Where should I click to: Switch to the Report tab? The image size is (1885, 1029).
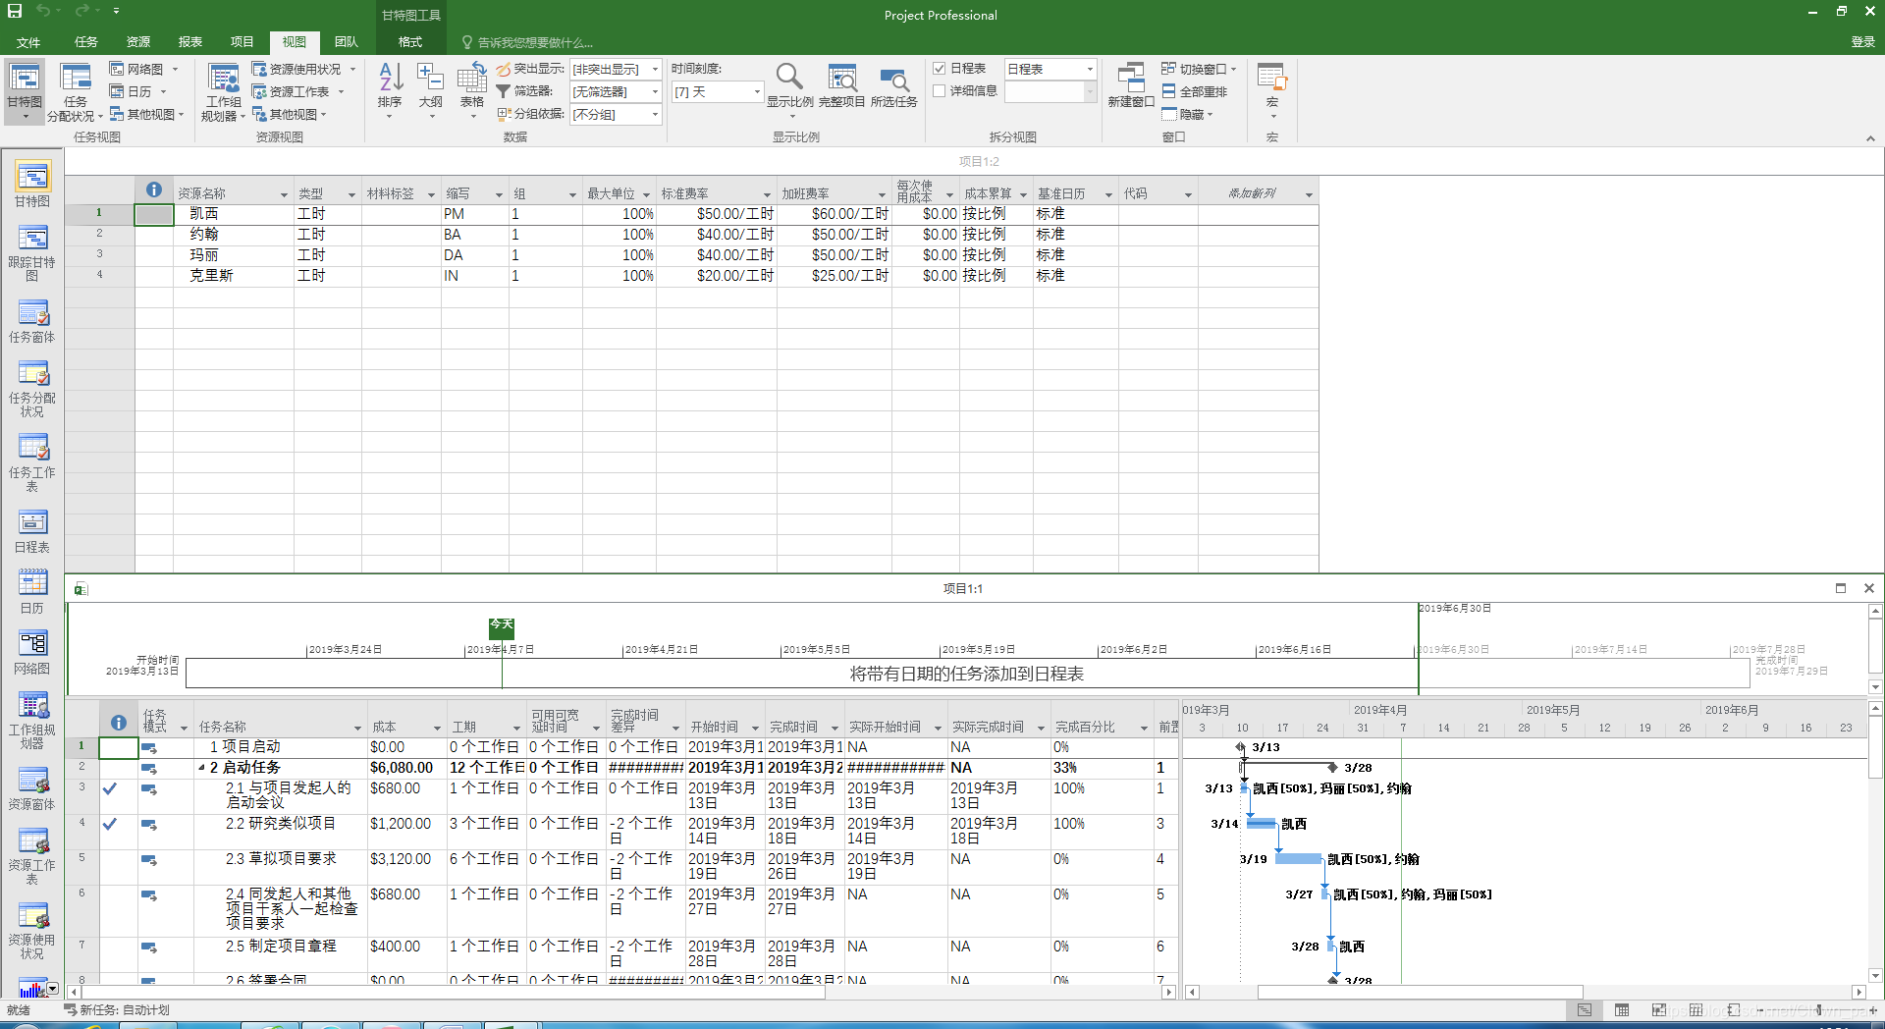(190, 42)
